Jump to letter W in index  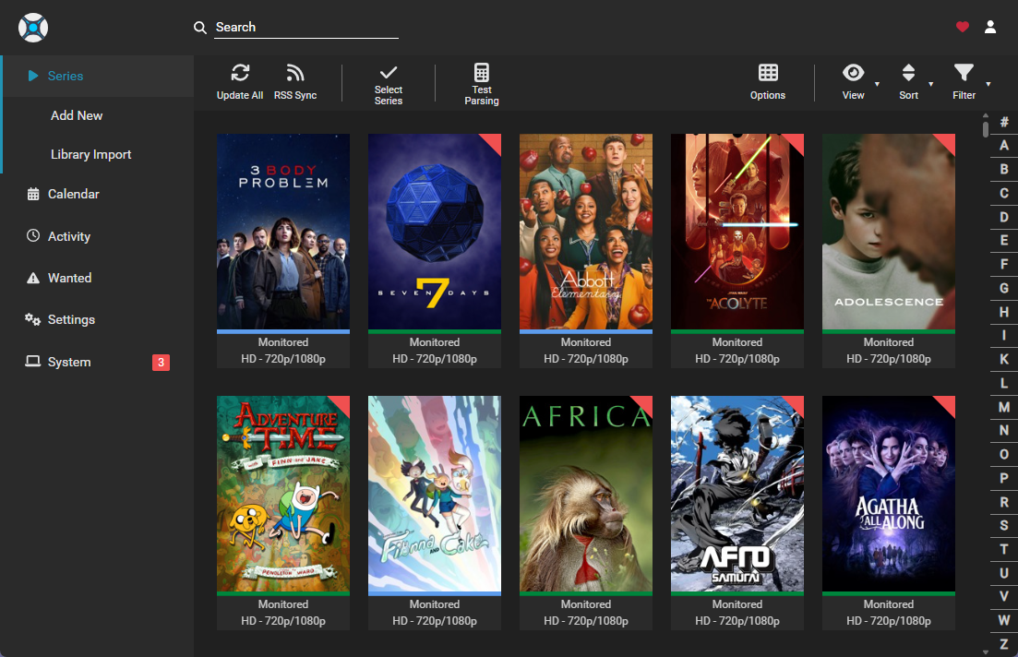coord(1004,620)
